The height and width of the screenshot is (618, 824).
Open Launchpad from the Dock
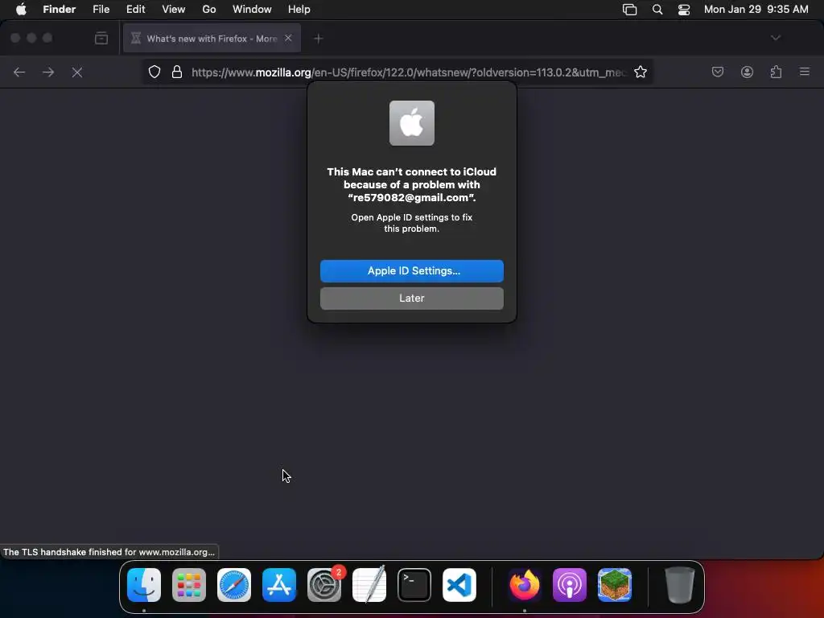[189, 585]
